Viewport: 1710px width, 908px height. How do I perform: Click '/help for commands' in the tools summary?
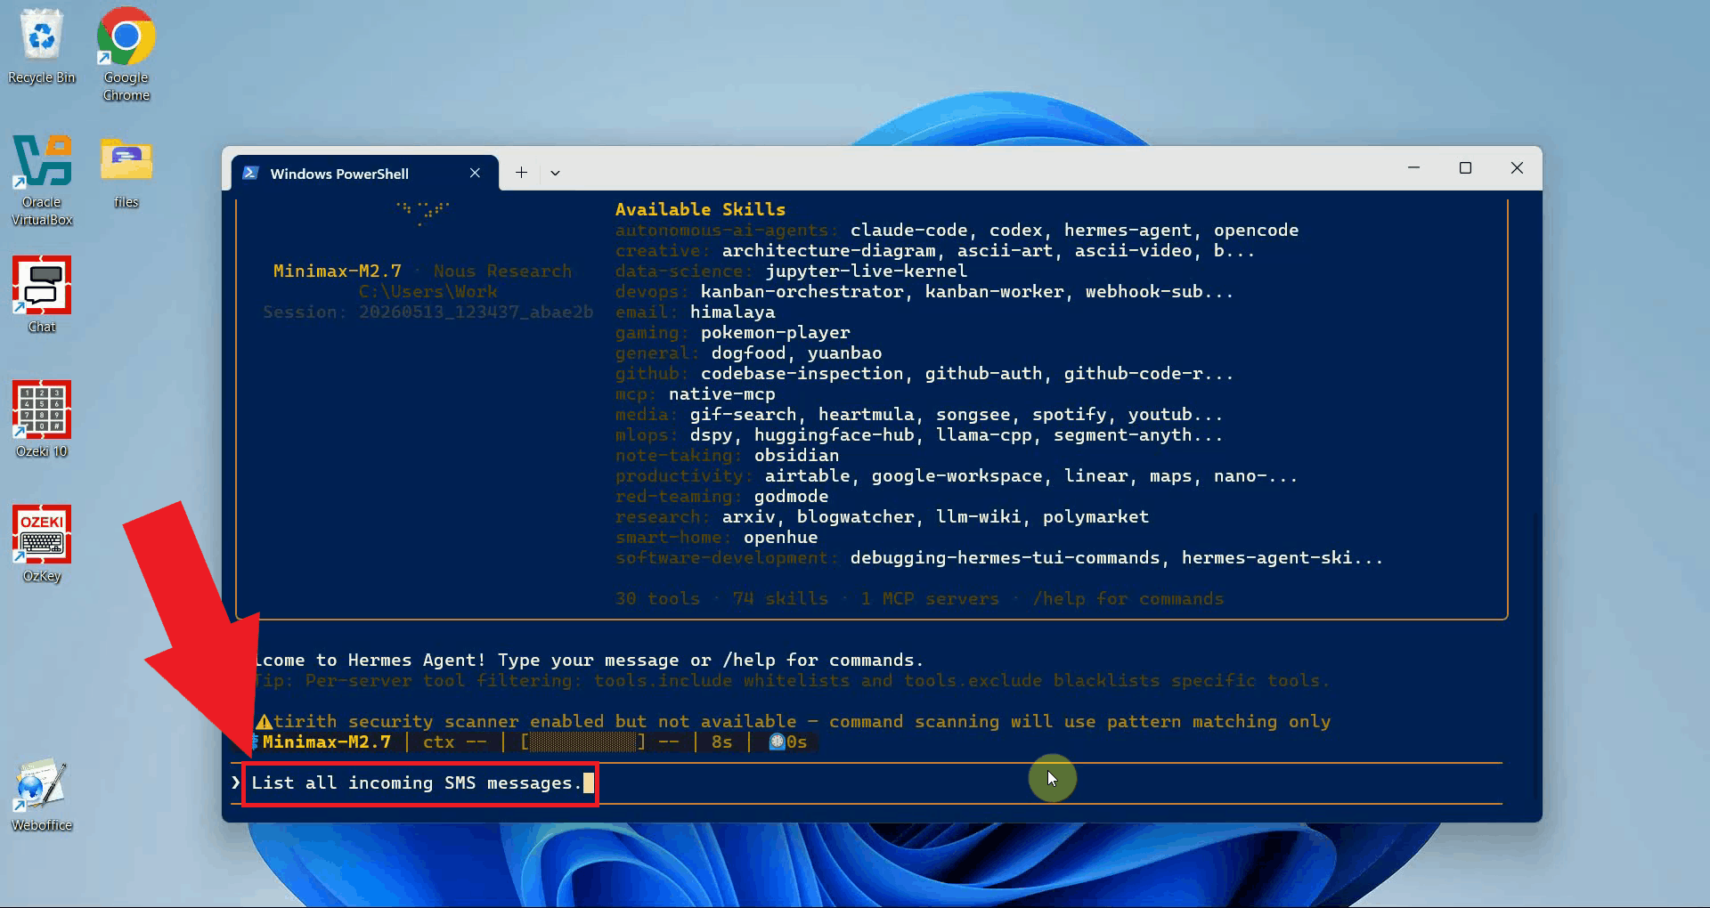click(1128, 599)
